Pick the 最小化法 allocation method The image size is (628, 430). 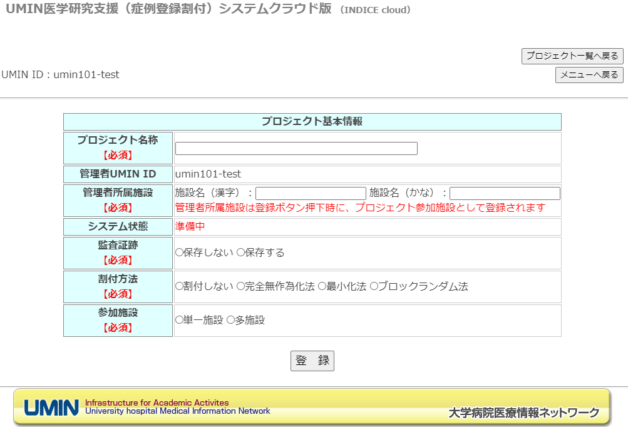pos(322,286)
